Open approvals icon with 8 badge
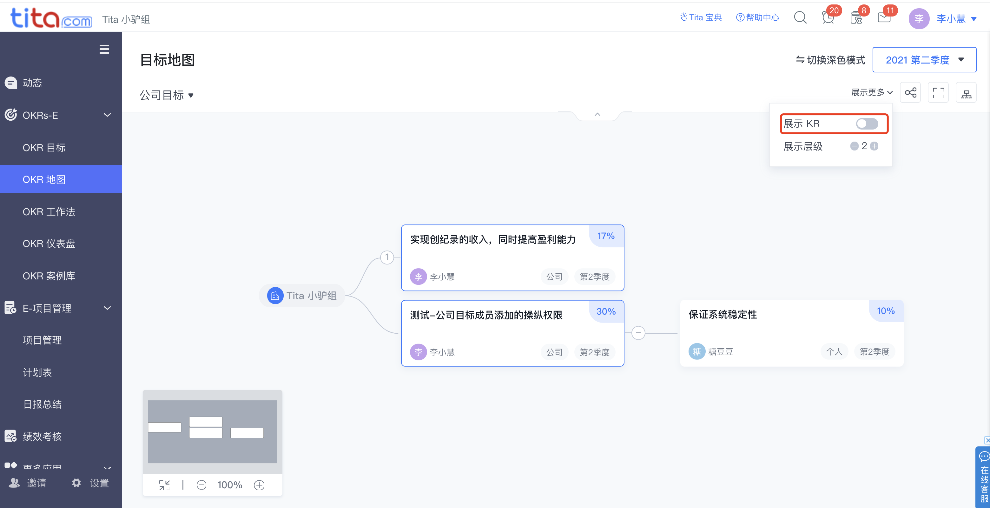The image size is (990, 508). pyautogui.click(x=856, y=18)
